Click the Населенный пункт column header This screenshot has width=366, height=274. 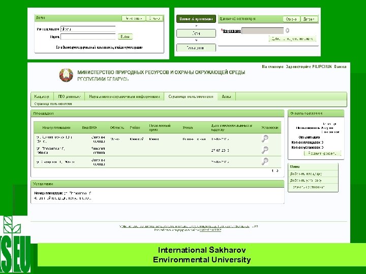[x=160, y=128]
